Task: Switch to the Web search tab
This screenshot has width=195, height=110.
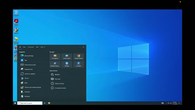Action: [x=37, y=47]
